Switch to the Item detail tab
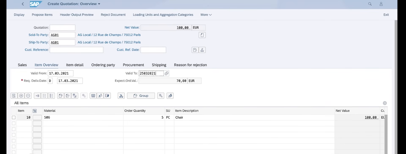 [x=75, y=65]
